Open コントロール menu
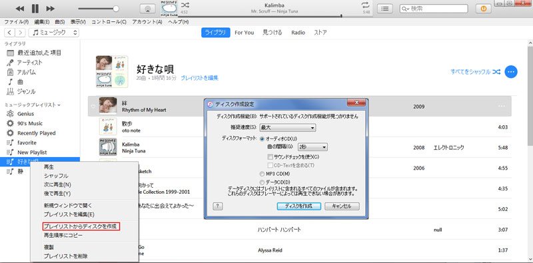Viewport: 533px width, 263px height. point(109,22)
